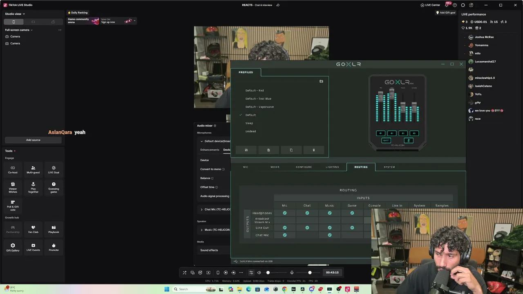
Task: Open Poll & Gift vote tool
Action: (x=13, y=205)
